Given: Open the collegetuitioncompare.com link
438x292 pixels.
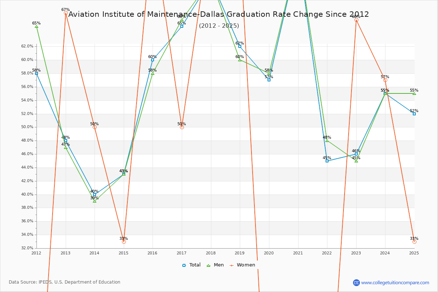Looking at the screenshot, I should pos(395,283).
